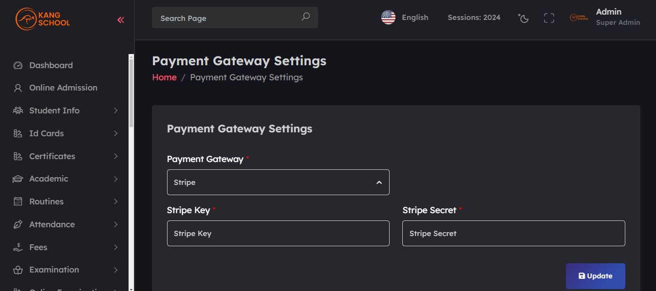Expand the Certificates submenu chevron

pyautogui.click(x=116, y=156)
